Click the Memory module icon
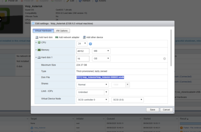 (39, 50)
